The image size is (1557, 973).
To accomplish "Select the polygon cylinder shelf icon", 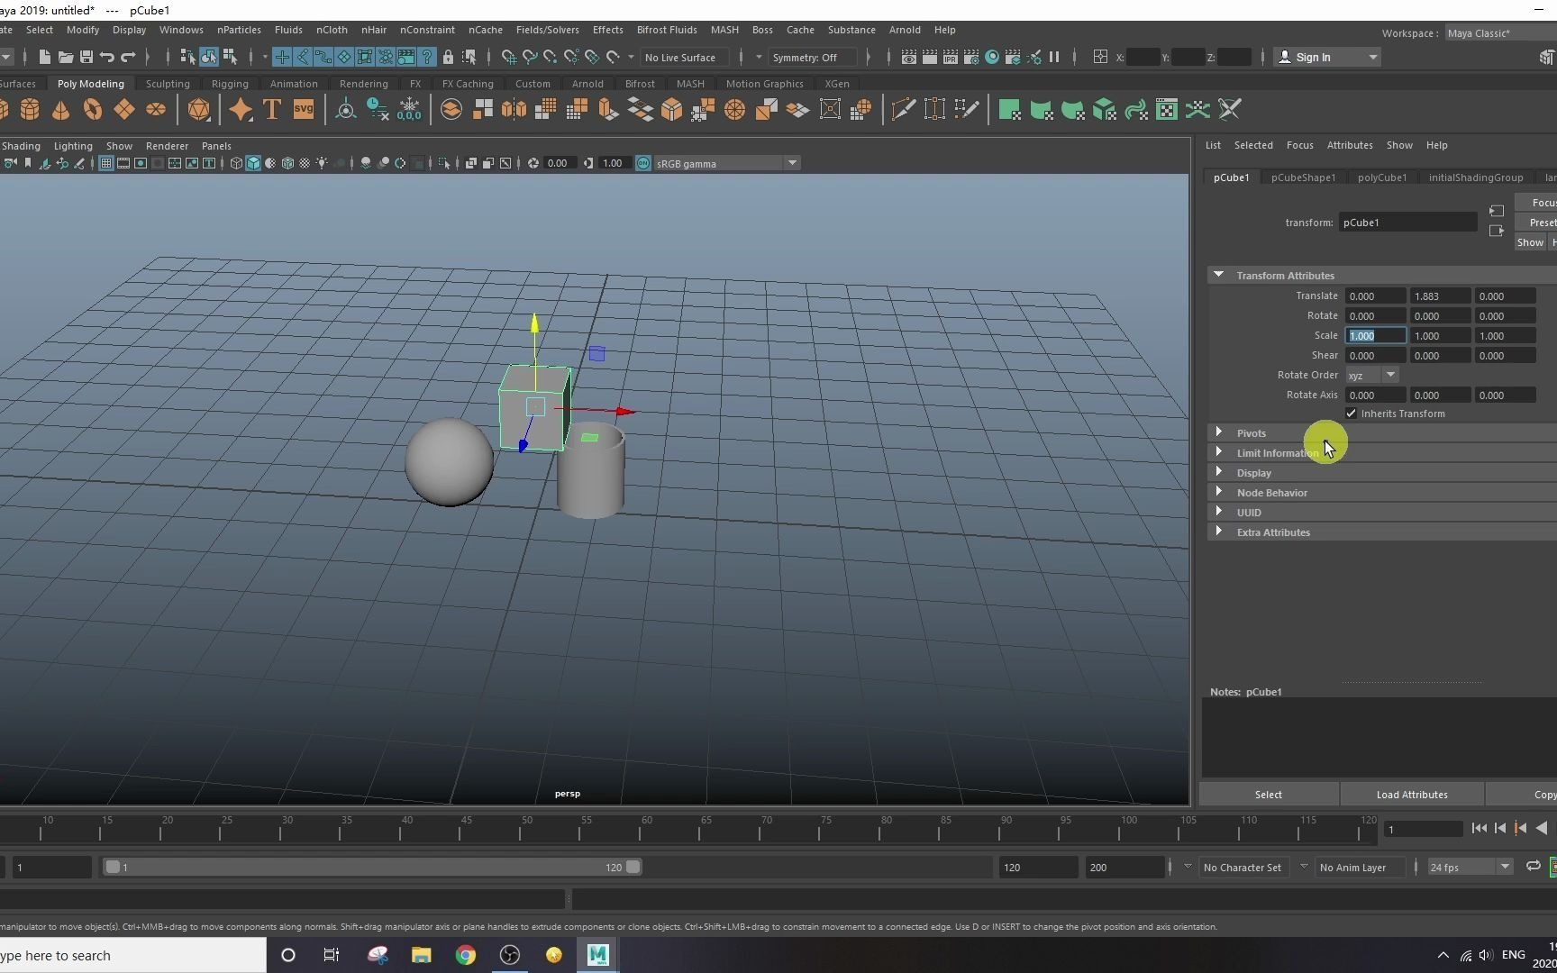I will [30, 110].
